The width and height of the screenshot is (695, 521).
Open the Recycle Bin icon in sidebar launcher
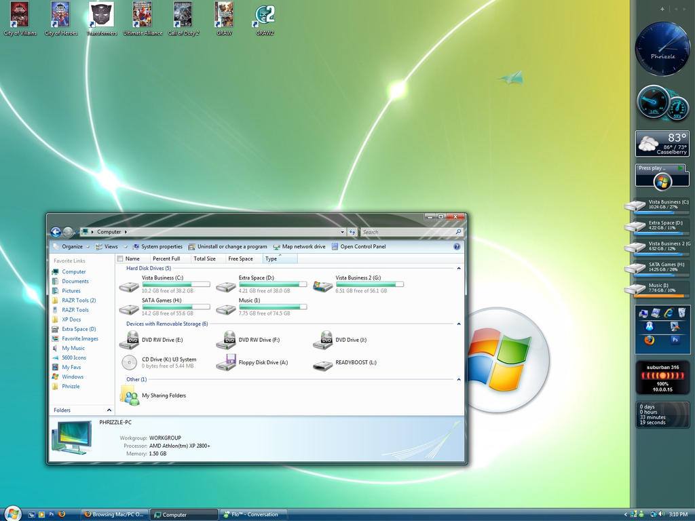[x=682, y=312]
